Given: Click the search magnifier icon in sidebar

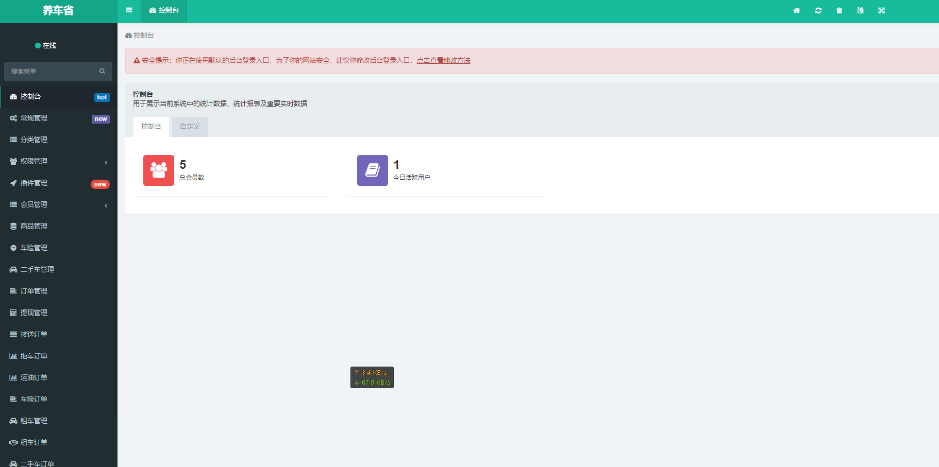Looking at the screenshot, I should click(x=102, y=71).
